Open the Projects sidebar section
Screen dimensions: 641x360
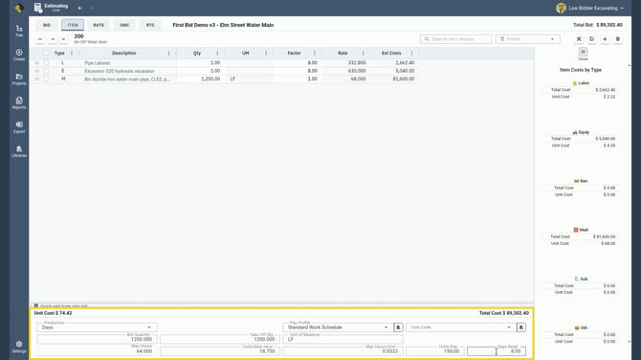pyautogui.click(x=19, y=79)
